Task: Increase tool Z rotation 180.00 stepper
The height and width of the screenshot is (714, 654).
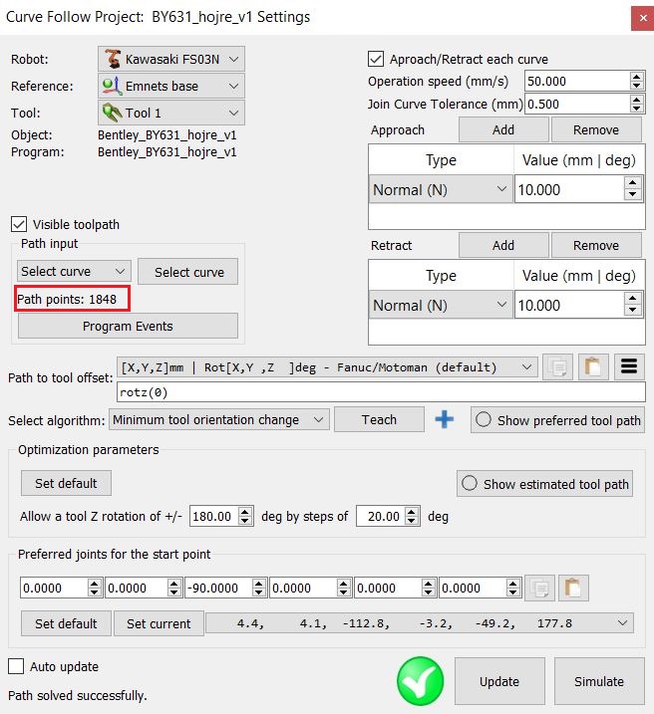Action: click(x=245, y=512)
